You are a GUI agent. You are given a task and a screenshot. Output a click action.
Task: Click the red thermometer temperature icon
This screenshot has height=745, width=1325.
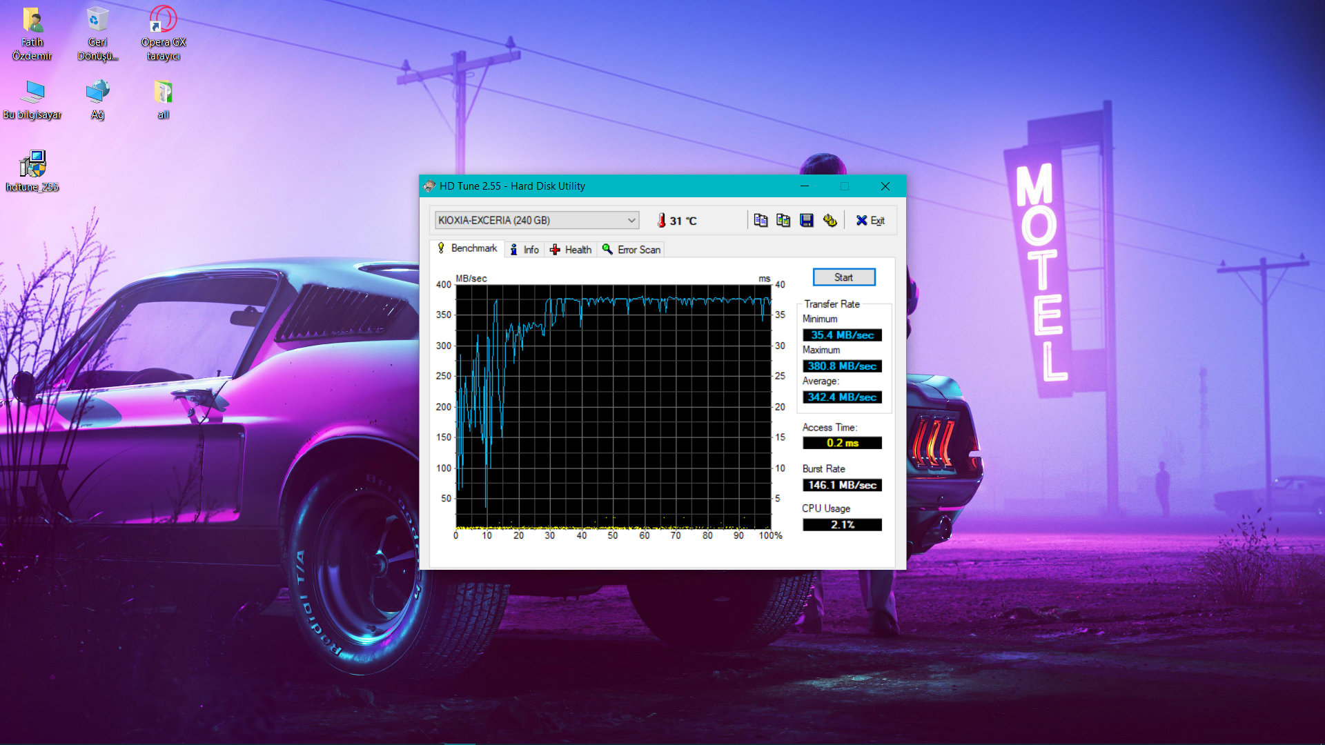point(662,220)
